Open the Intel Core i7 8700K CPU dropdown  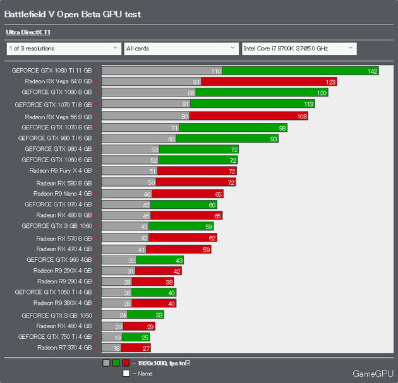coord(299,49)
